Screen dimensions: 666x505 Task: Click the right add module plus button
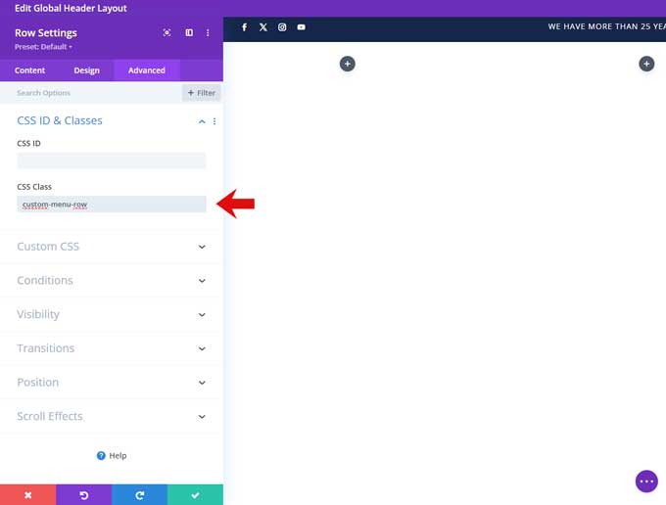pos(645,64)
